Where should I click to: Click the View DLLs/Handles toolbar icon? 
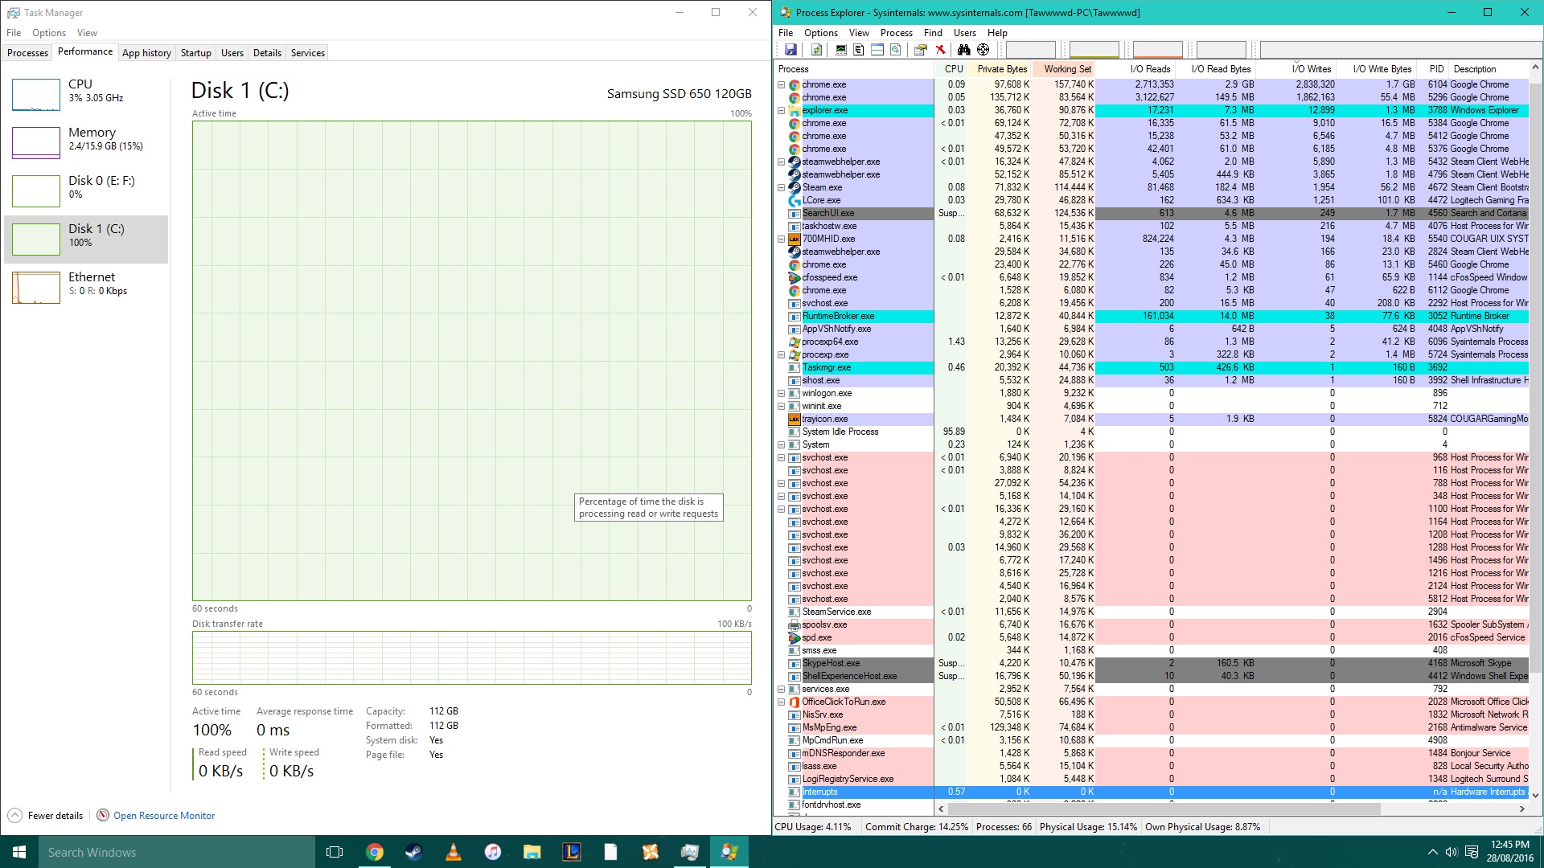click(895, 50)
